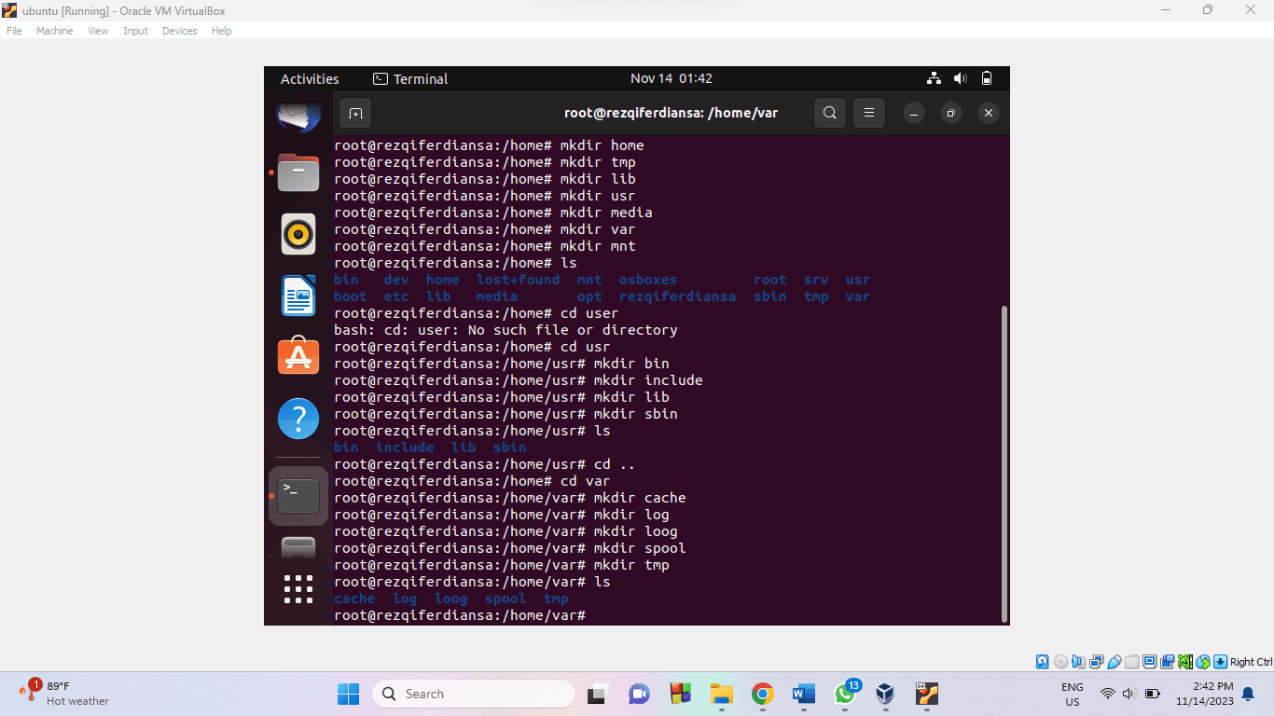This screenshot has width=1274, height=716.
Task: Open the Windows clock showing 2:42 PM
Action: click(x=1205, y=694)
